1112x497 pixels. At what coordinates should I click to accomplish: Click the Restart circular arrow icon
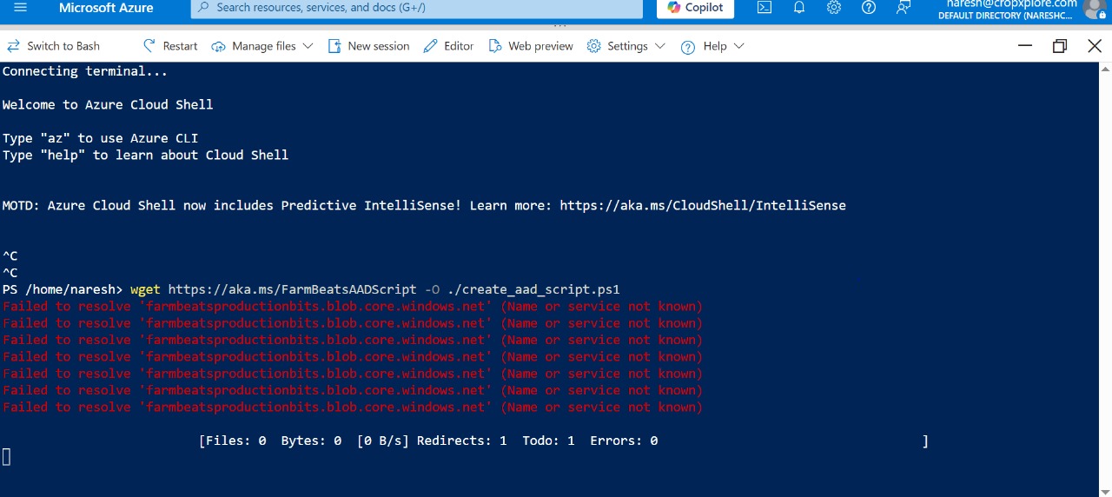[x=149, y=46]
